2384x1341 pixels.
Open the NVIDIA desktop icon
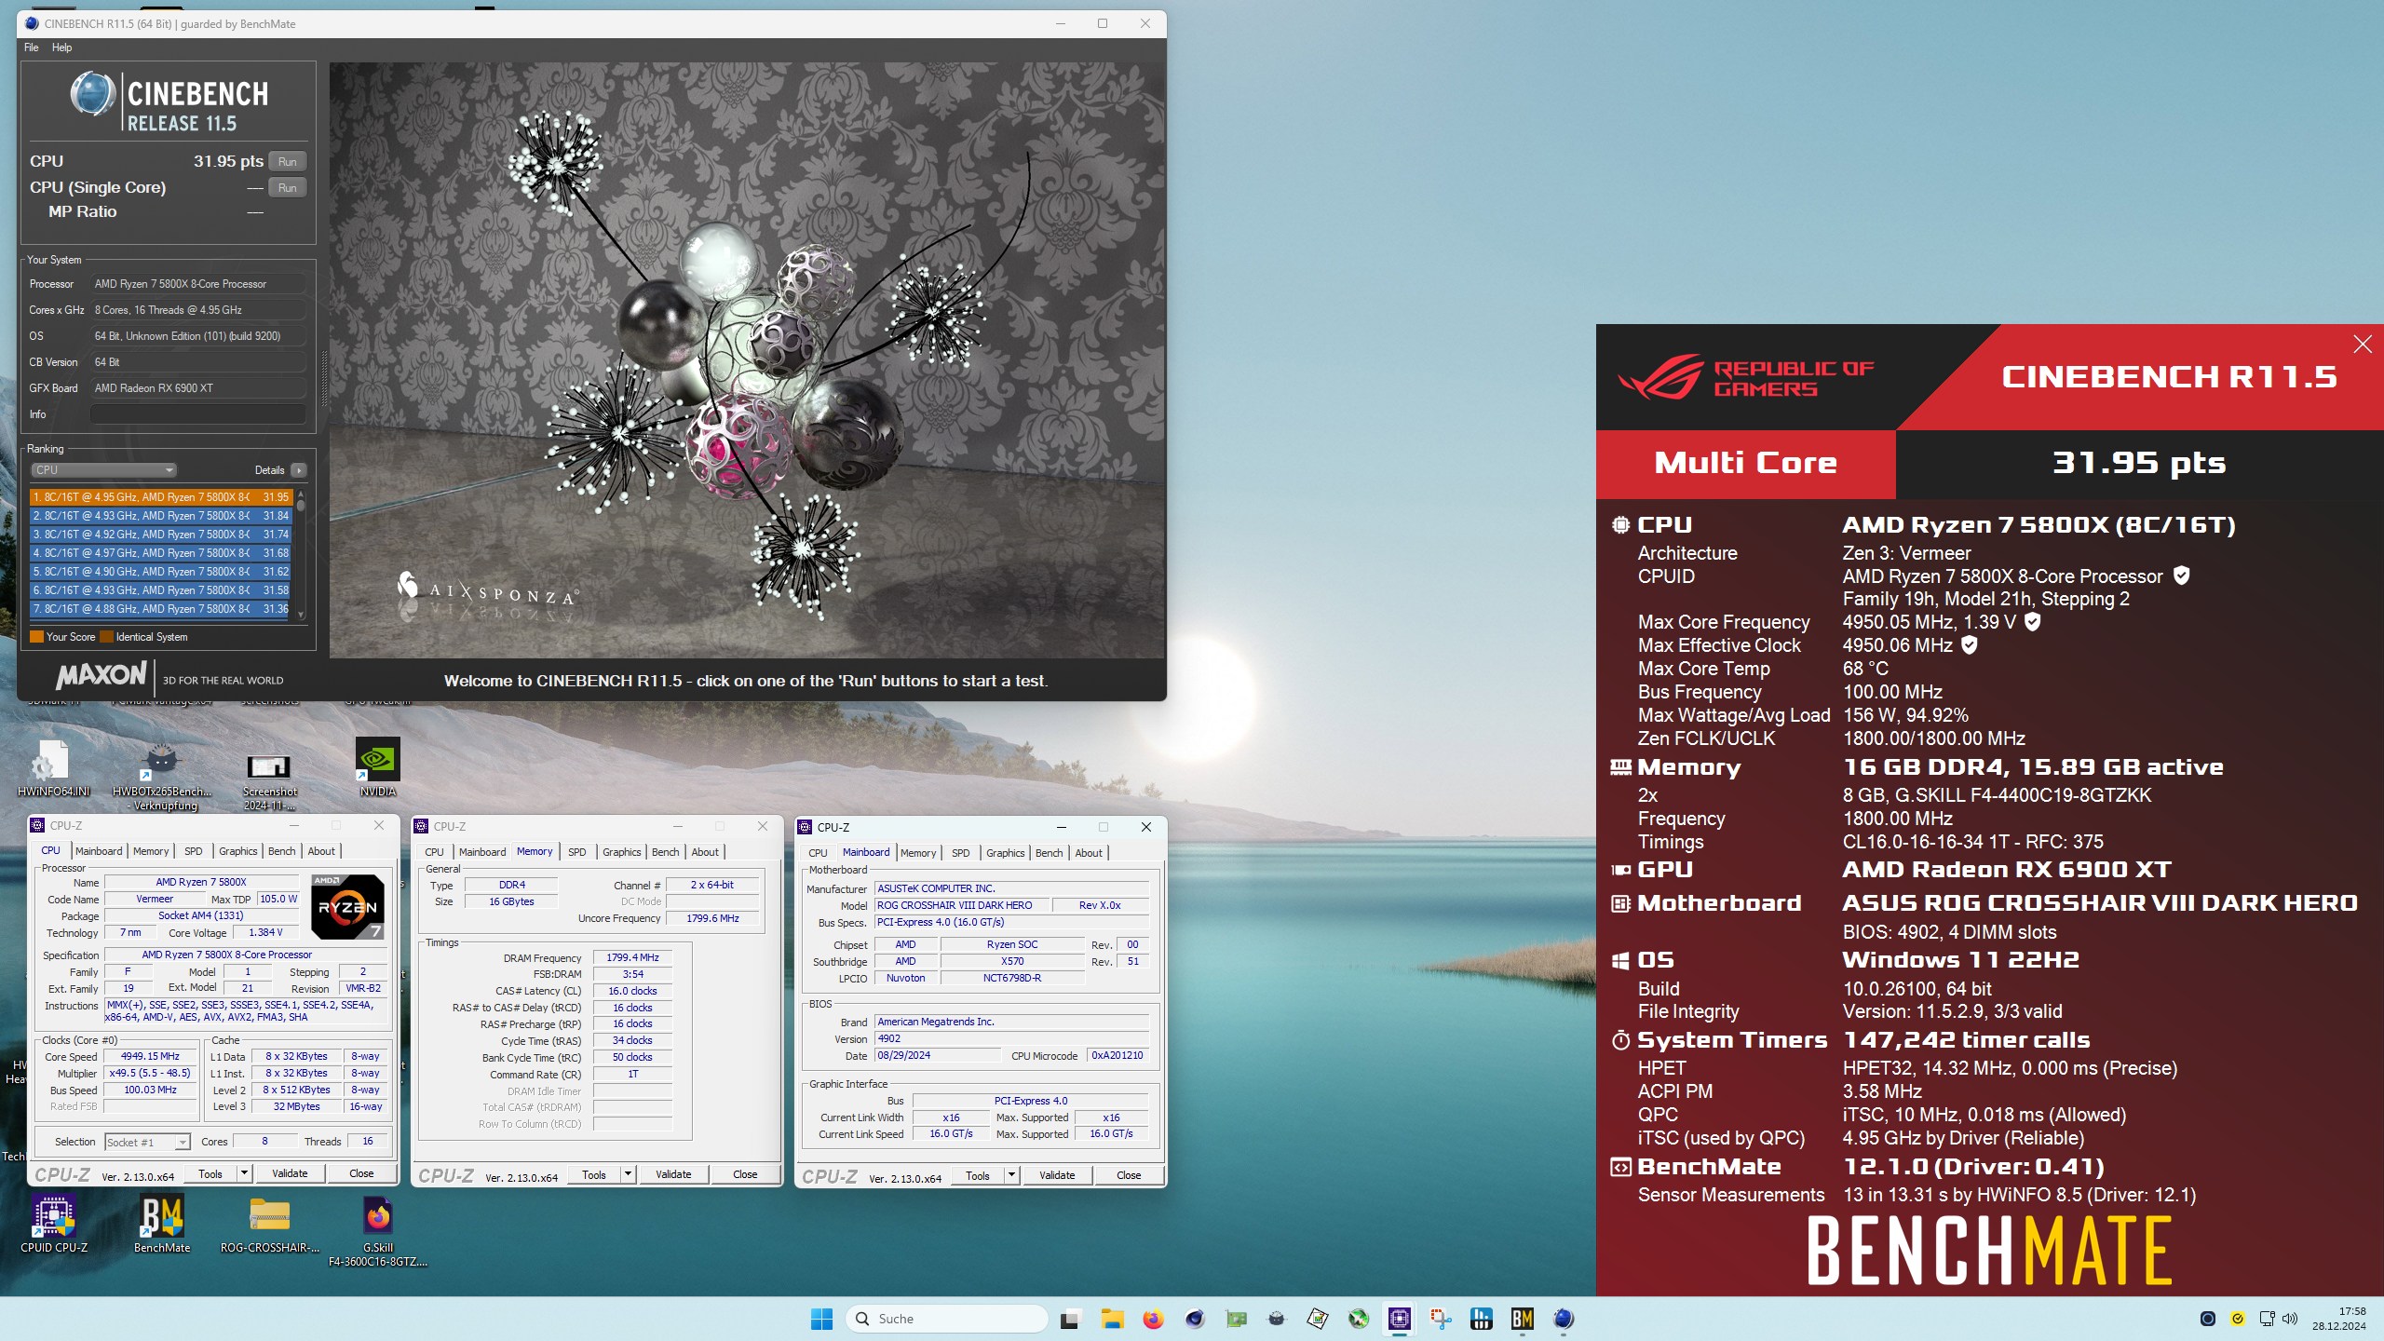click(377, 768)
